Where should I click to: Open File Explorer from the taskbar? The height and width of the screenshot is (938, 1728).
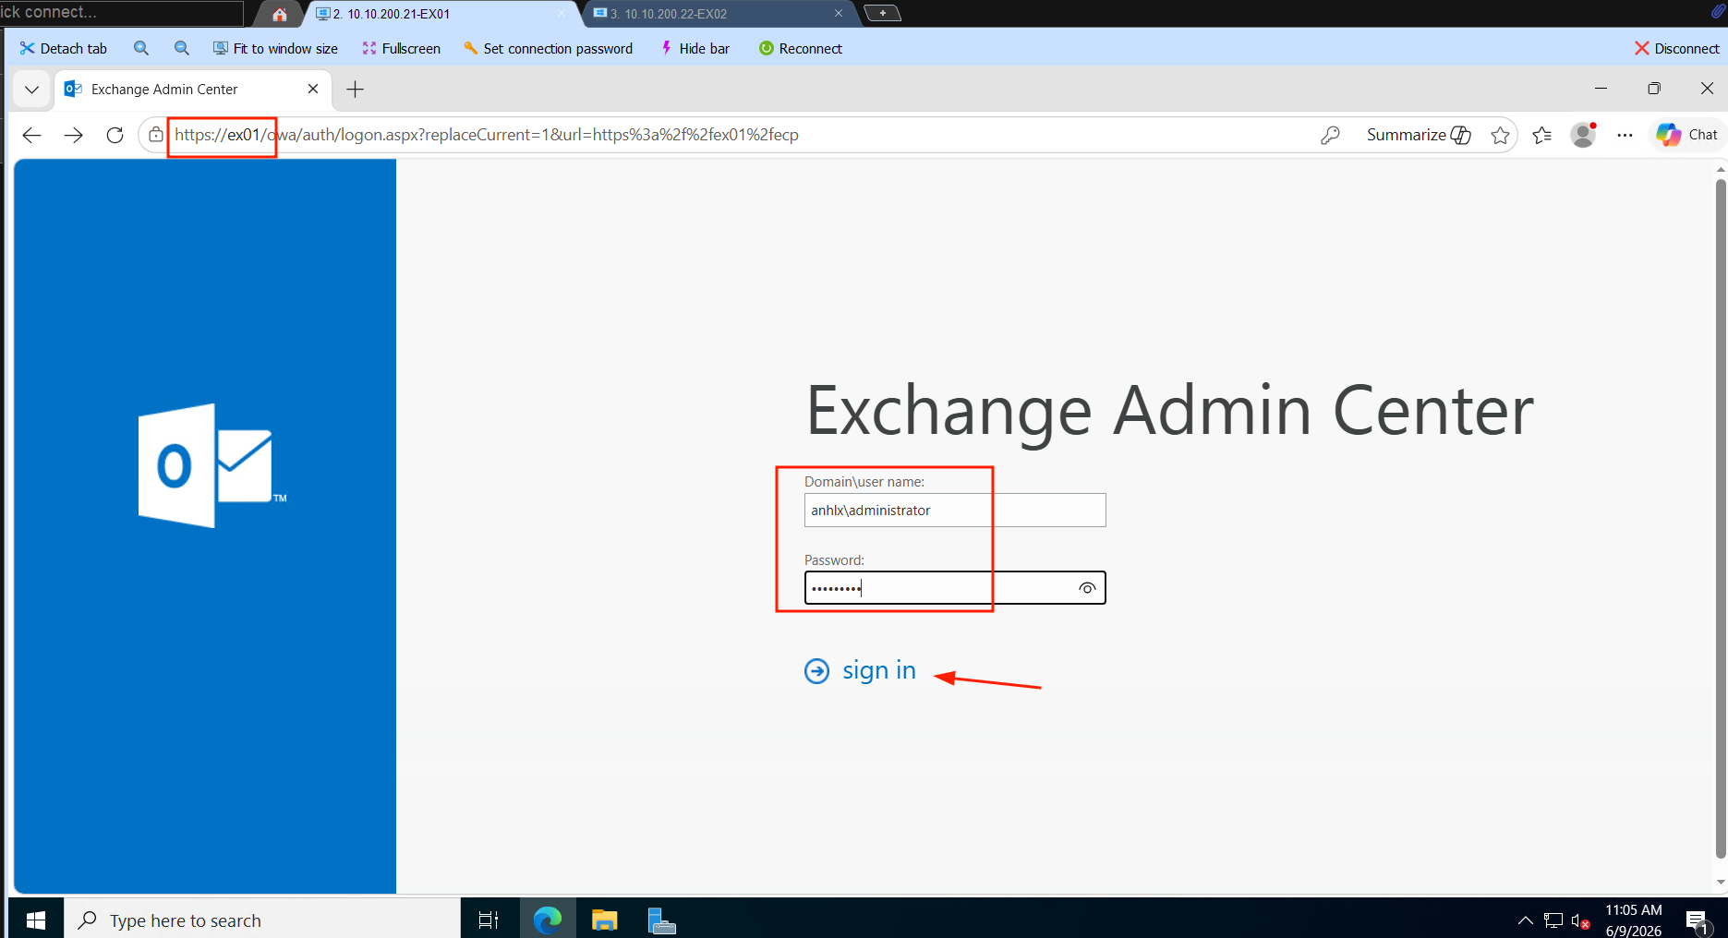604,920
